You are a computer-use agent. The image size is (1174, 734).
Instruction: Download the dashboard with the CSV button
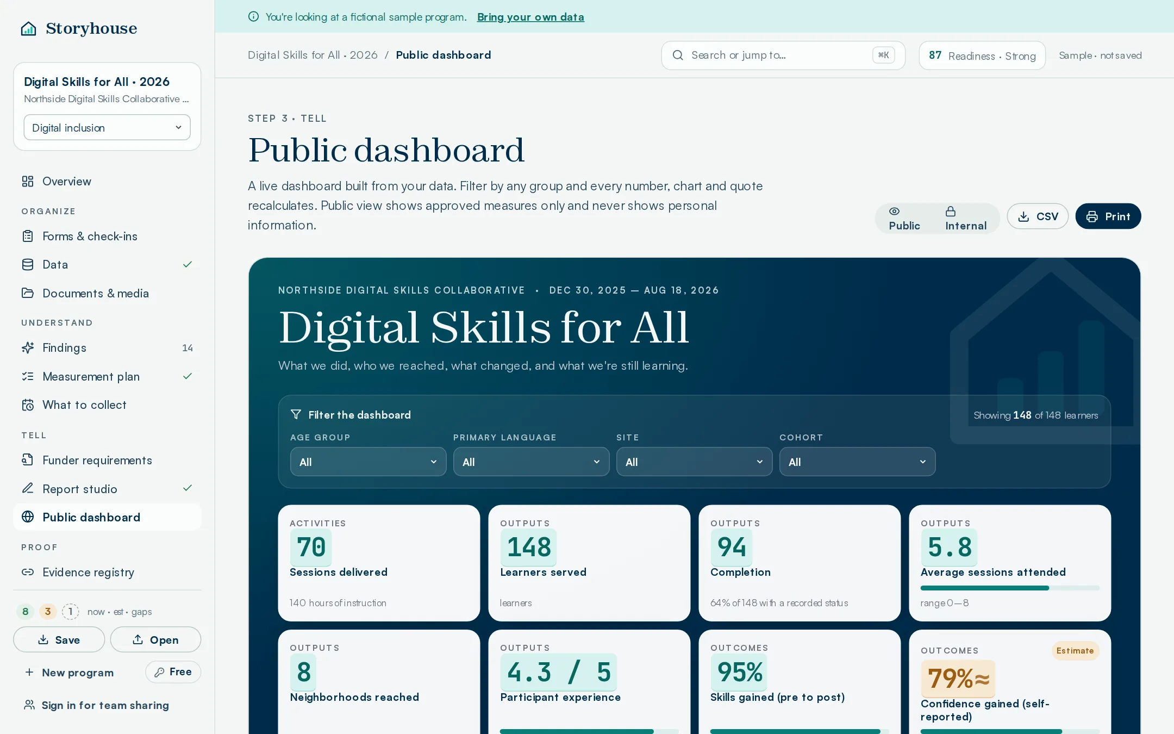(1038, 216)
